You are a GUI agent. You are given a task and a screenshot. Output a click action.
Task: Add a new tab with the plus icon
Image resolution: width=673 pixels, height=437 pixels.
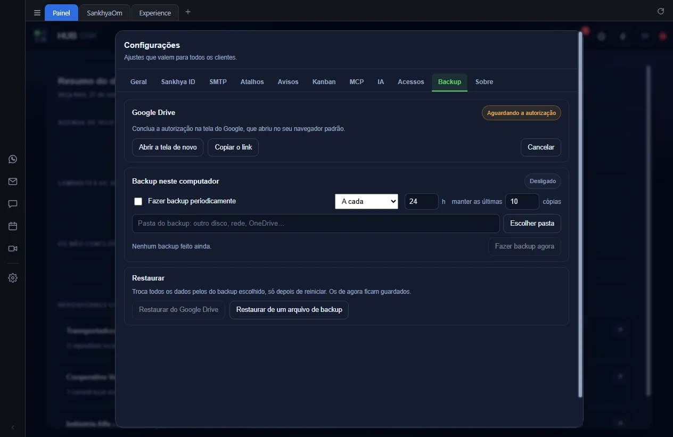pos(187,12)
